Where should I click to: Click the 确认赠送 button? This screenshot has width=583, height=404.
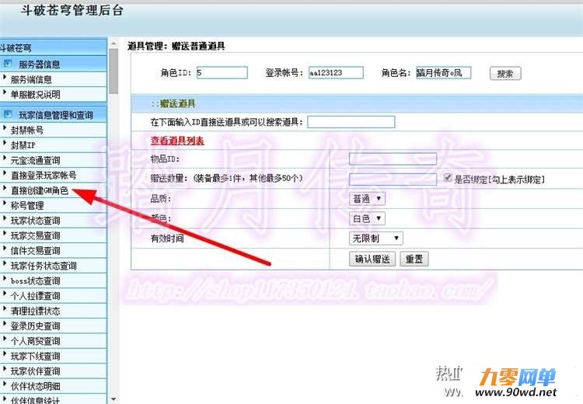(x=372, y=259)
